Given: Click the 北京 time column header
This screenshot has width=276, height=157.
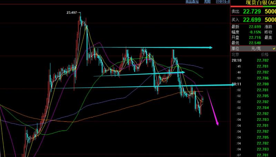Looking at the screenshot, I should (x=236, y=54).
